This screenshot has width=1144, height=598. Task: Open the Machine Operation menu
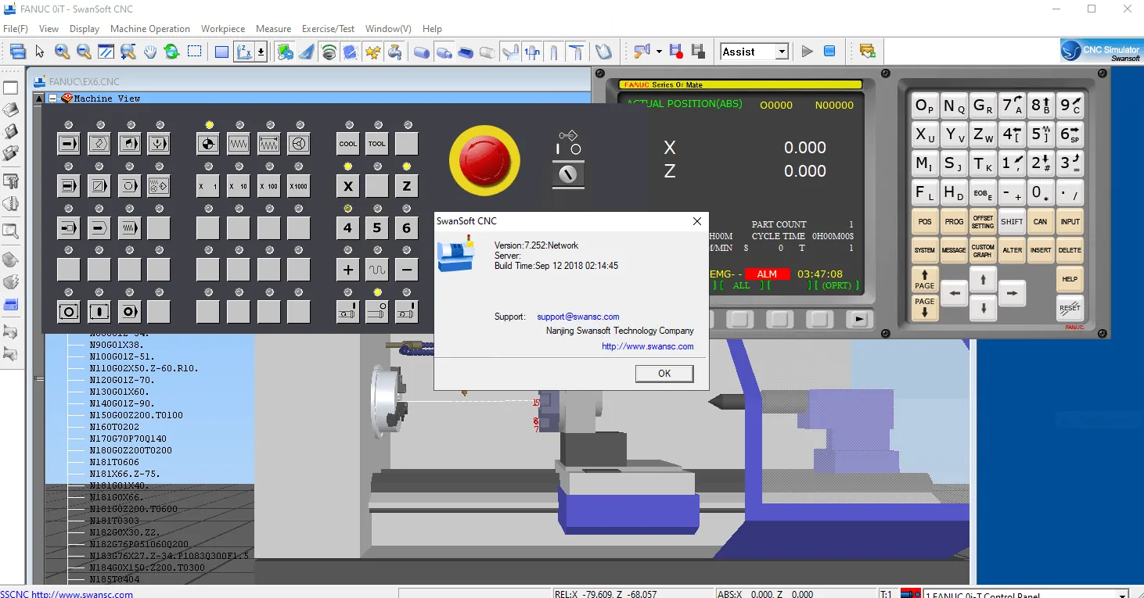point(150,29)
